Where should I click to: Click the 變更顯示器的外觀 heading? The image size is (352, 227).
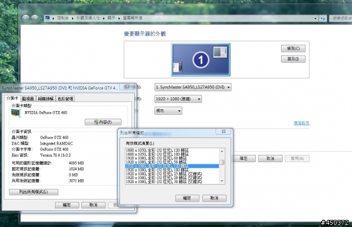[145, 34]
